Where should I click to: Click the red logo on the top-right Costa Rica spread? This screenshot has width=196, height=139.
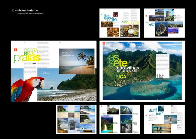coord(146,15)
